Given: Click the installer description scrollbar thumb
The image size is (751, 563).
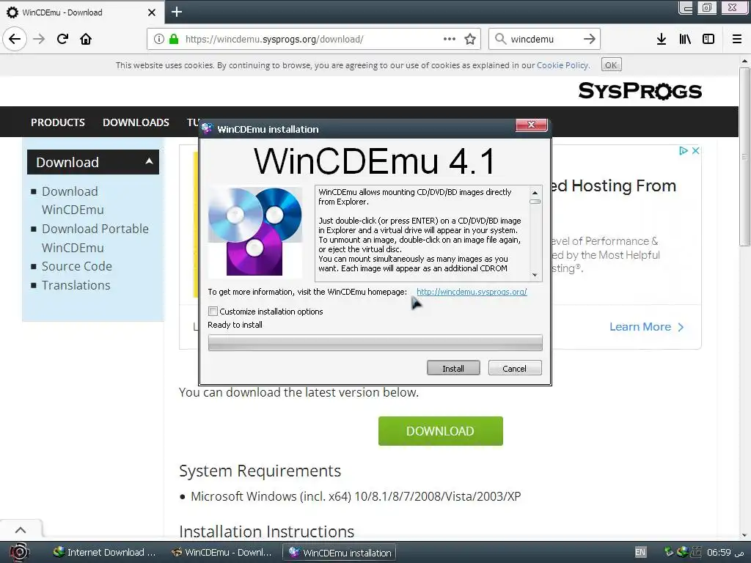Looking at the screenshot, I should click(535, 202).
